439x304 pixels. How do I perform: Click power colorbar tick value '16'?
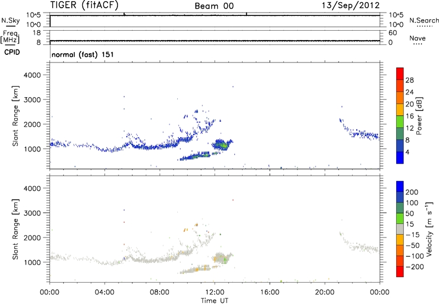(409, 116)
